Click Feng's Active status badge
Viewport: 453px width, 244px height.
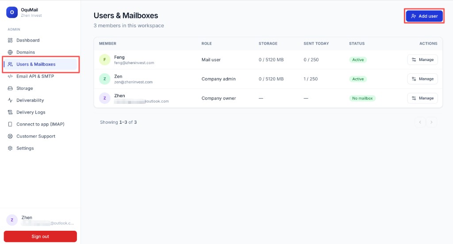coord(358,60)
